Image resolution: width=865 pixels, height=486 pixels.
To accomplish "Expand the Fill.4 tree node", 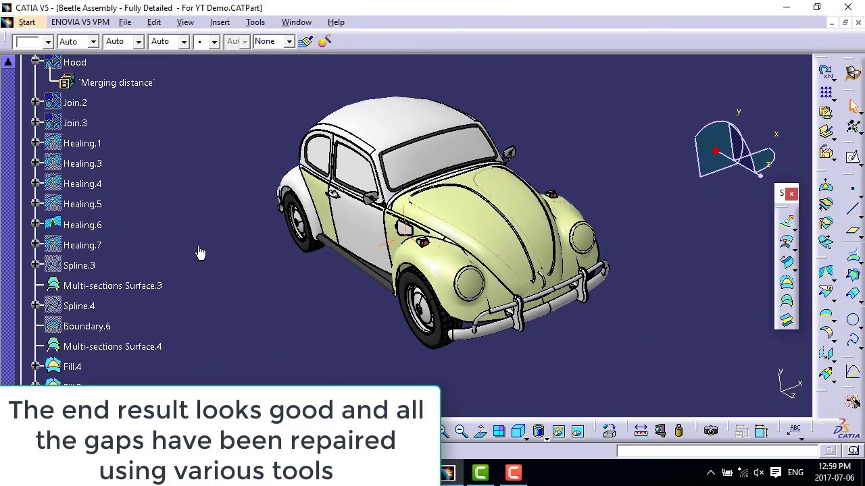I will [x=35, y=366].
